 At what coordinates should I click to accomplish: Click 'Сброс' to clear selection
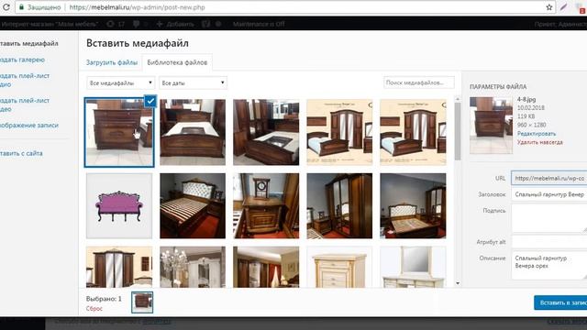94,309
